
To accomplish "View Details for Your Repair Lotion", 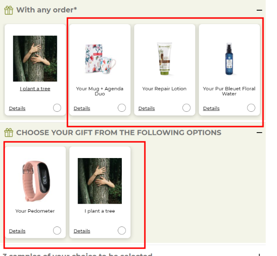I will (x=146, y=109).
